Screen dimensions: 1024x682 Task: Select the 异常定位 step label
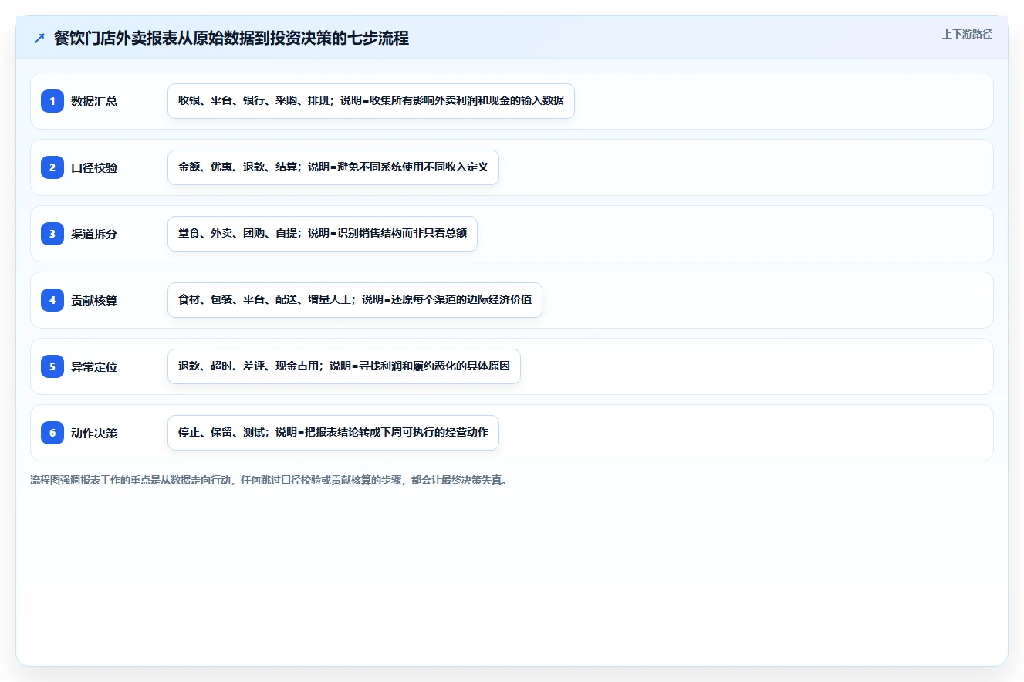(x=94, y=366)
